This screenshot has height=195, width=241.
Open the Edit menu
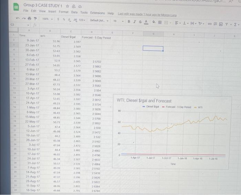(x=33, y=11)
